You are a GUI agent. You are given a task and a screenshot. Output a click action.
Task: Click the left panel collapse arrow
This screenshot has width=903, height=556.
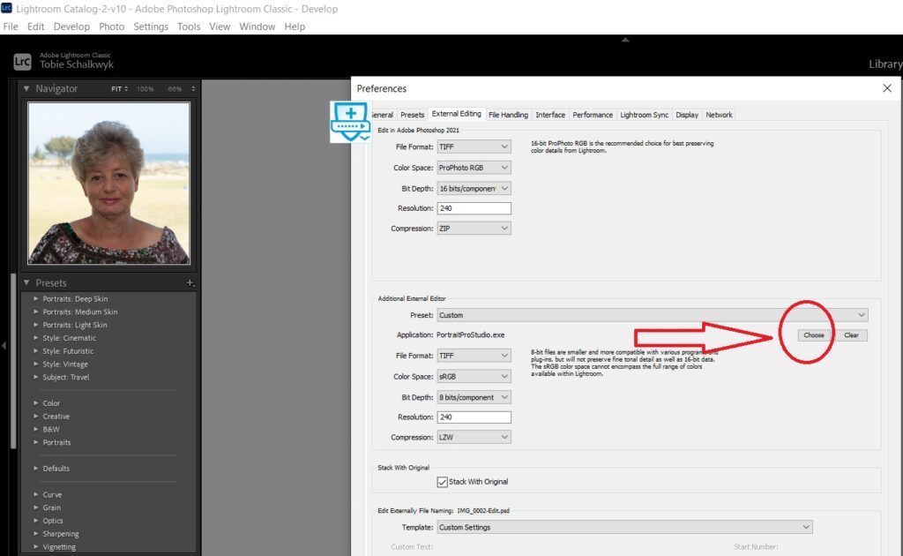point(4,346)
